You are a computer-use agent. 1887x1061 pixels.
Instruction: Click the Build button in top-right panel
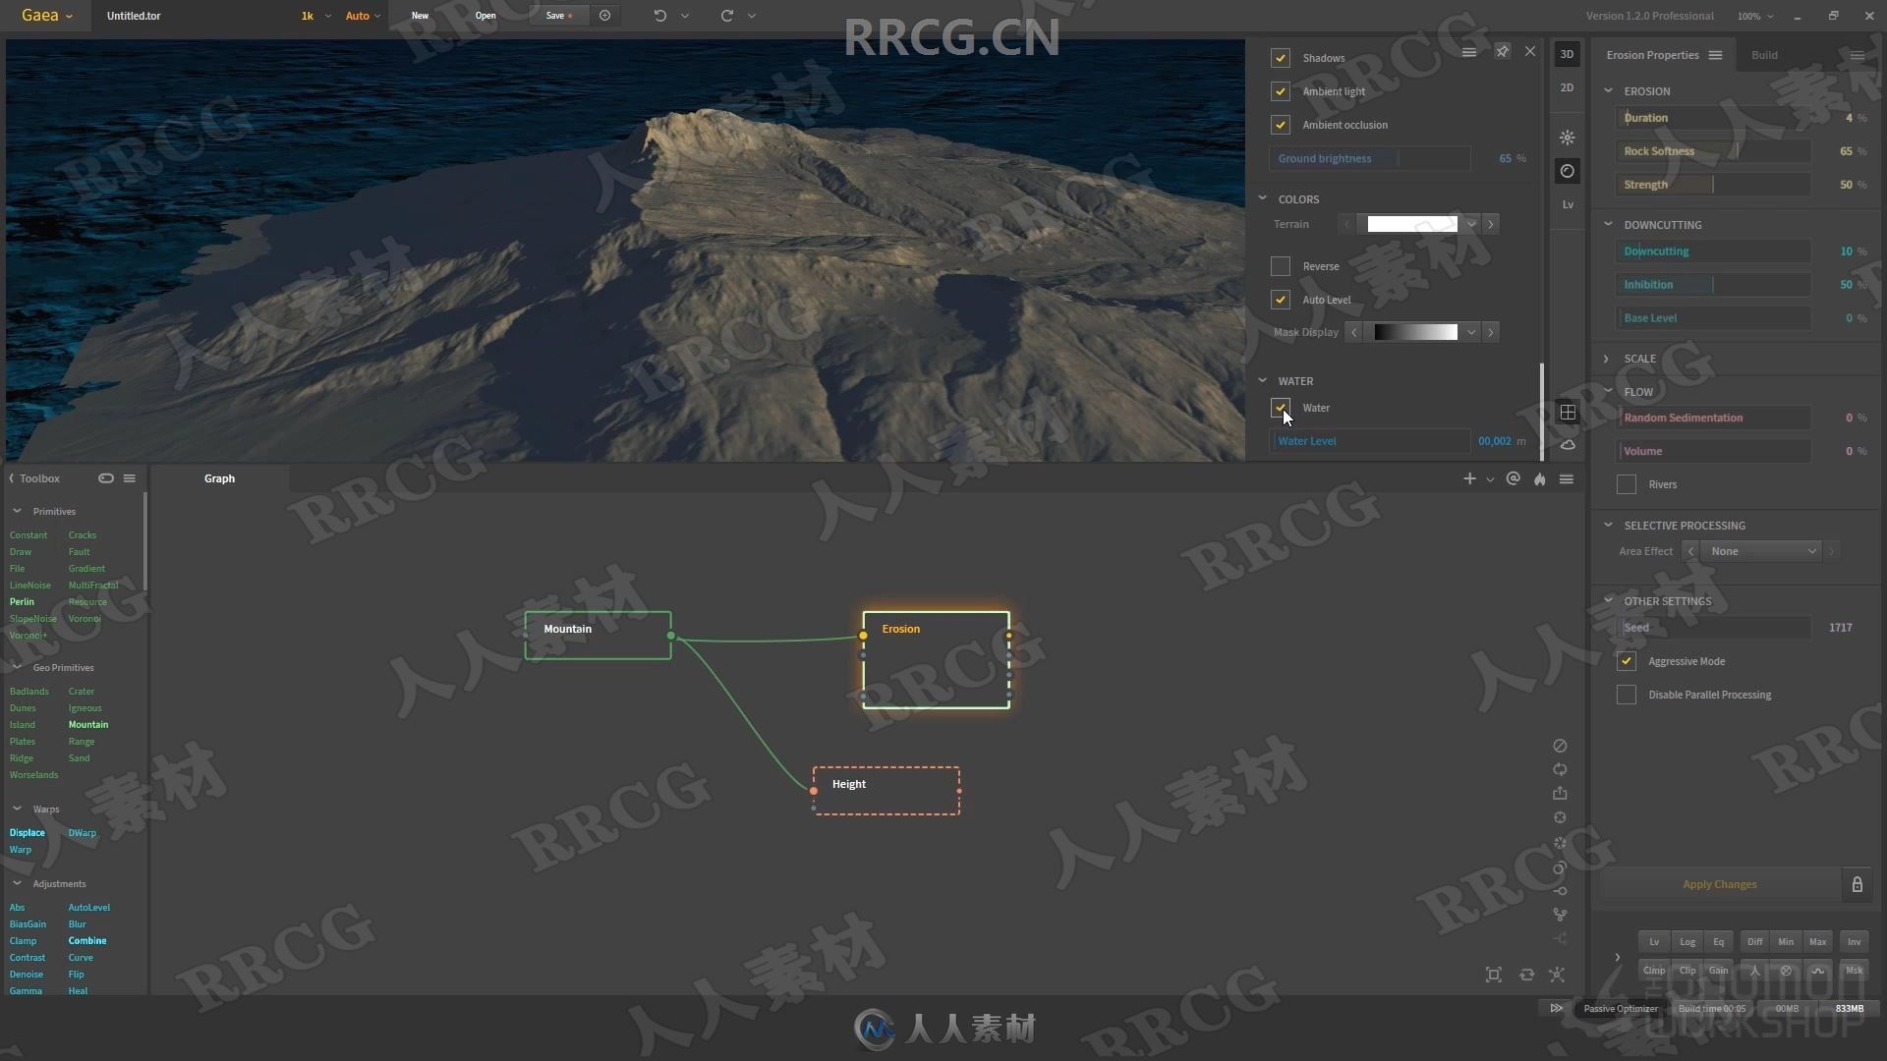click(x=1765, y=54)
